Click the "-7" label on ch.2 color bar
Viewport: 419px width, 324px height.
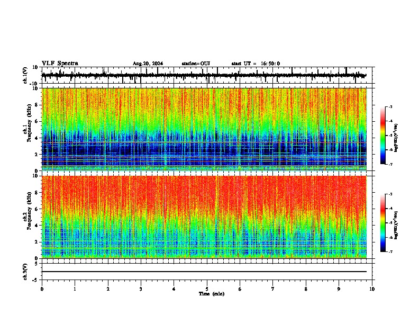pos(390,251)
